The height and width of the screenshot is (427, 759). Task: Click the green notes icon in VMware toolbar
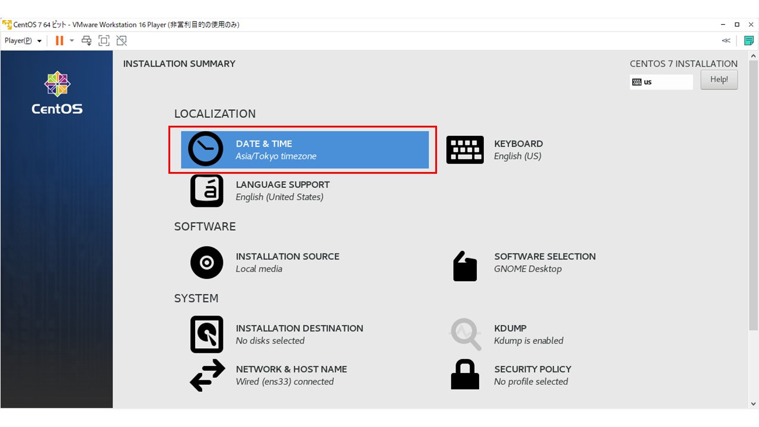(749, 40)
